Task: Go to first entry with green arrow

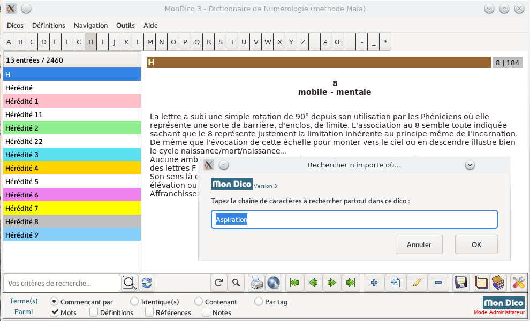Action: coord(294,282)
